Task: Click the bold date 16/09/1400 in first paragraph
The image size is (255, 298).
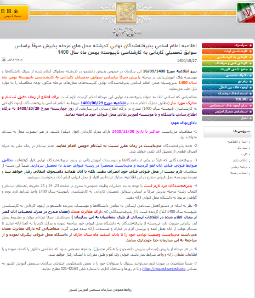Action: click(x=154, y=71)
